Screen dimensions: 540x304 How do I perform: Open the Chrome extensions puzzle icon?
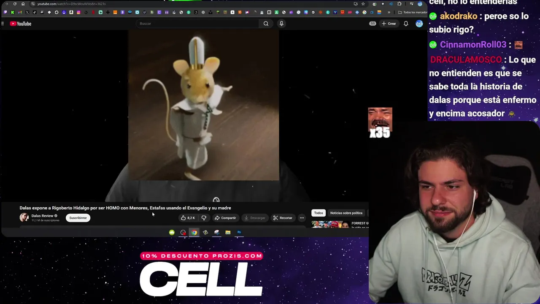pyautogui.click(x=399, y=4)
